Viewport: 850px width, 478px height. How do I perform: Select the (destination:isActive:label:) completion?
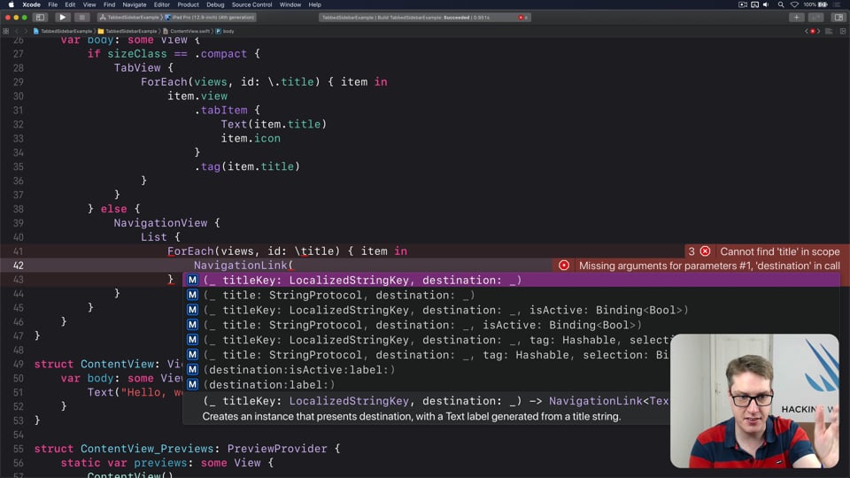[427, 370]
